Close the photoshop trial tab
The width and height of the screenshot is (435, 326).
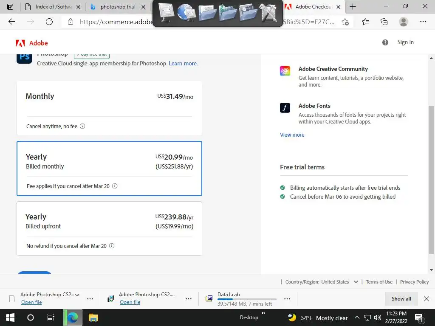[x=144, y=7]
